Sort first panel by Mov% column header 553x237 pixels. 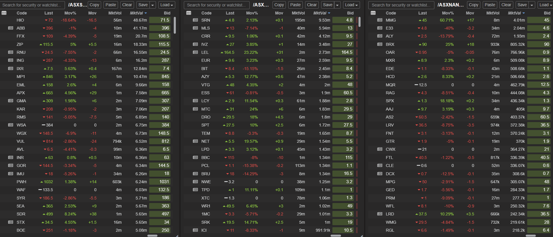point(70,13)
